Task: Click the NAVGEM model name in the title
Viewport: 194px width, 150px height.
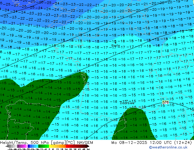Action: [85, 143]
